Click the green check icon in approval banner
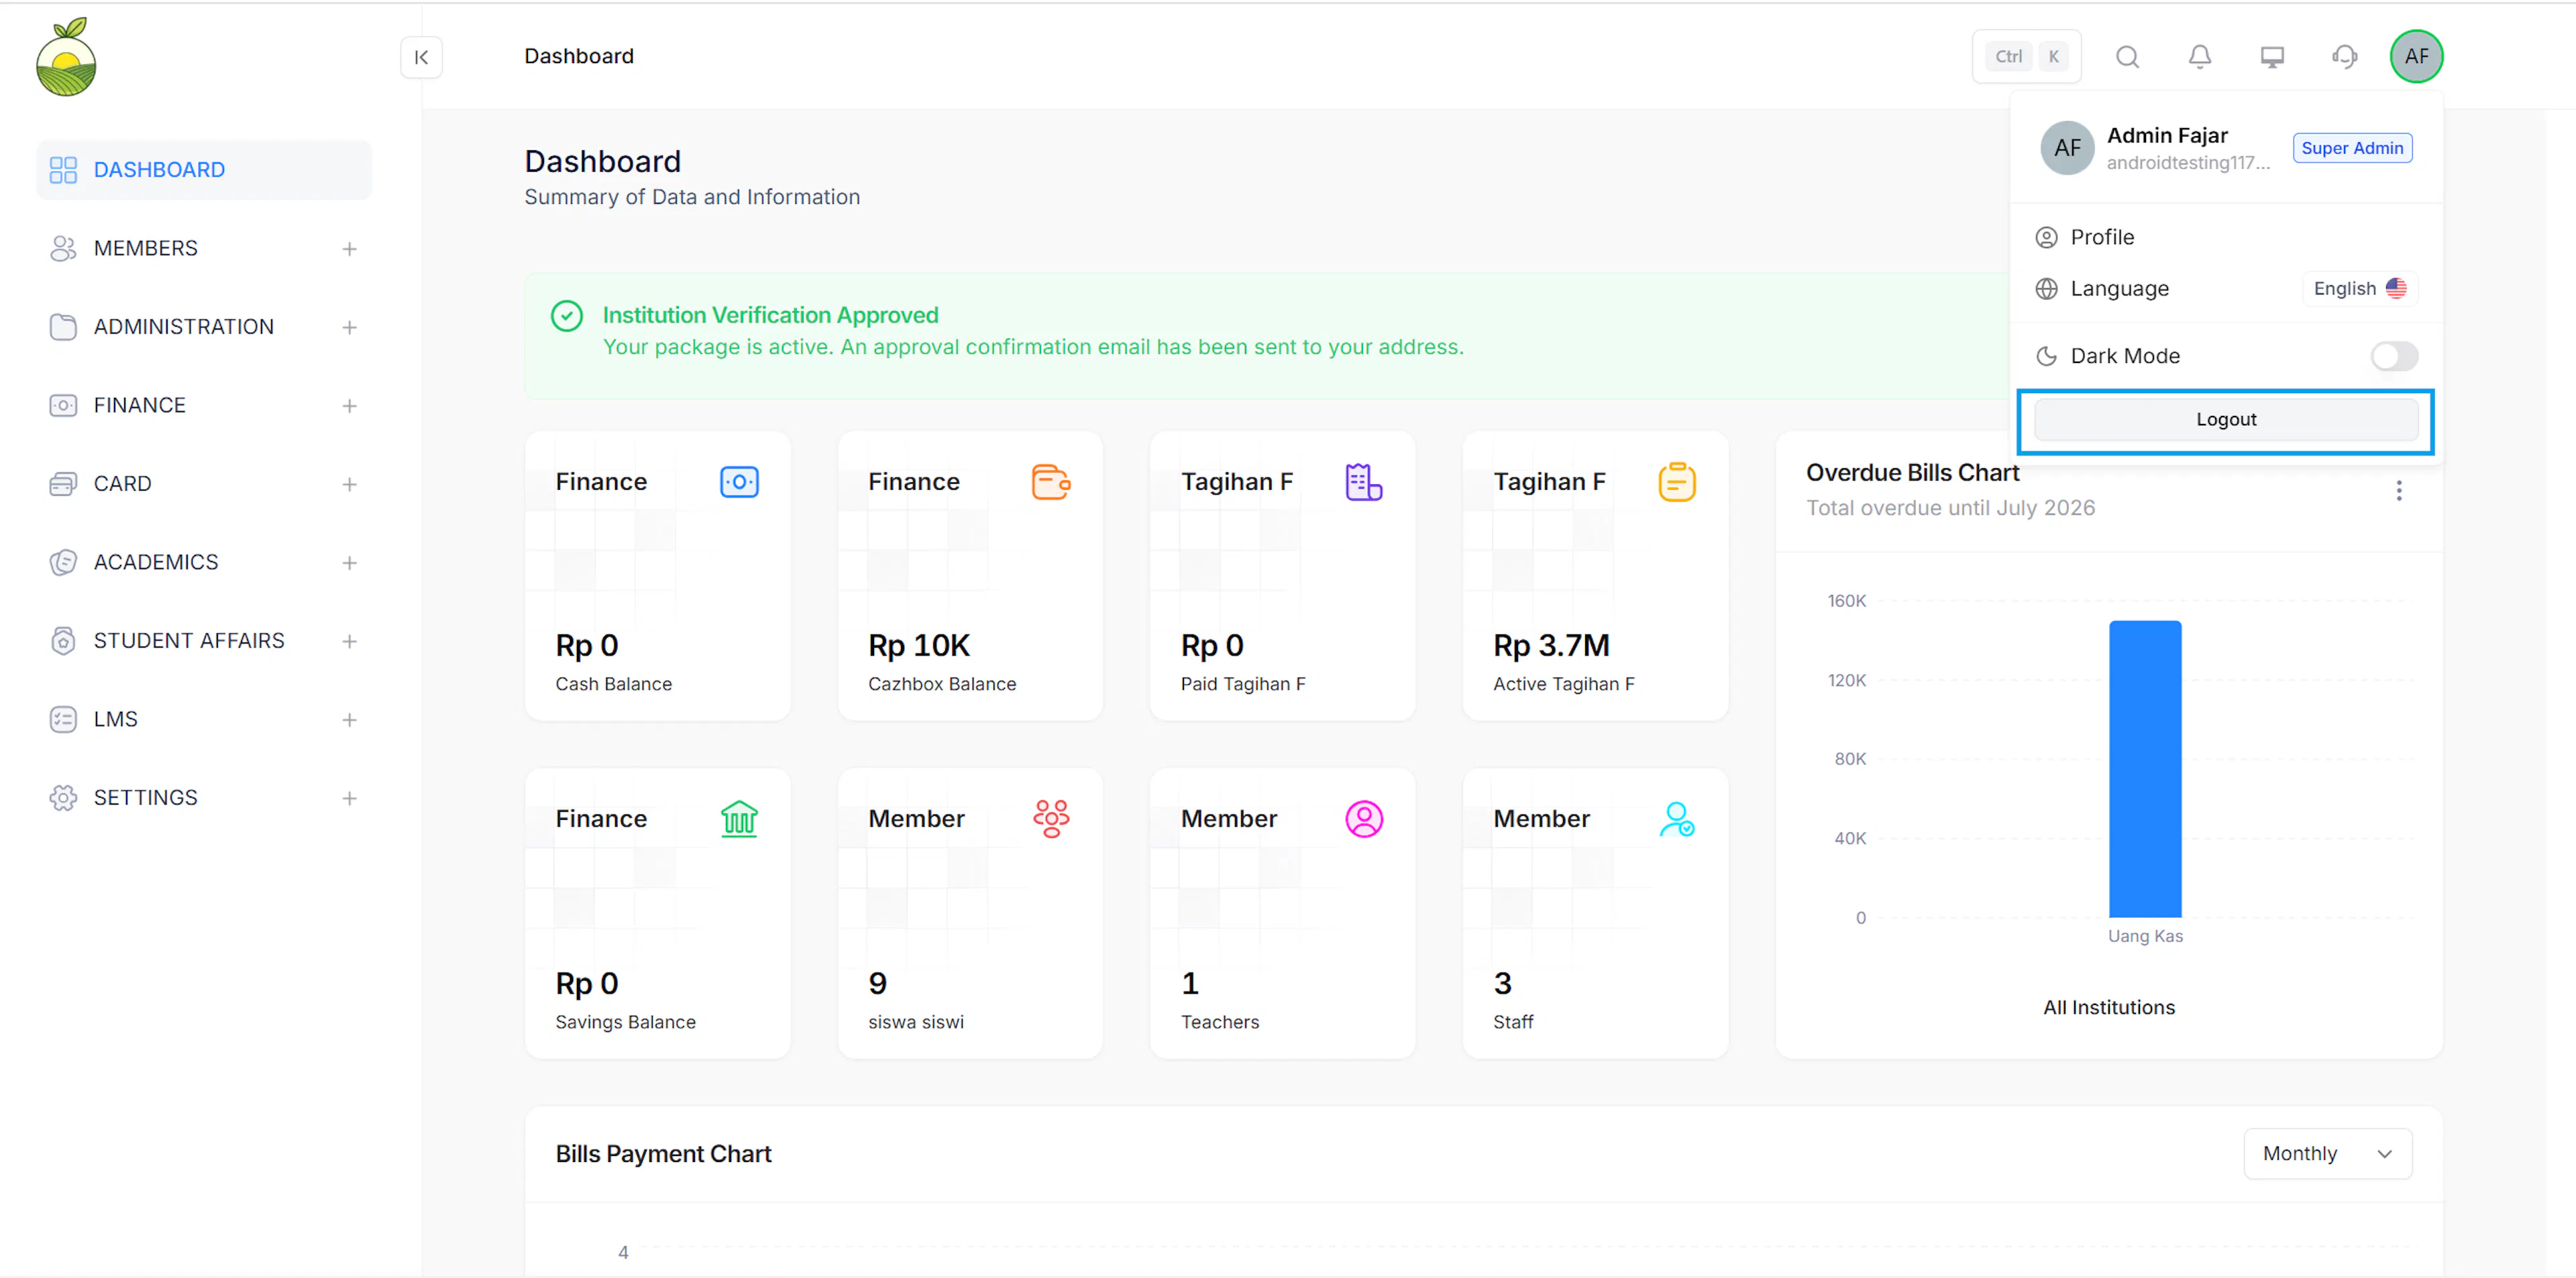Image resolution: width=2576 pixels, height=1278 pixels. 566,316
